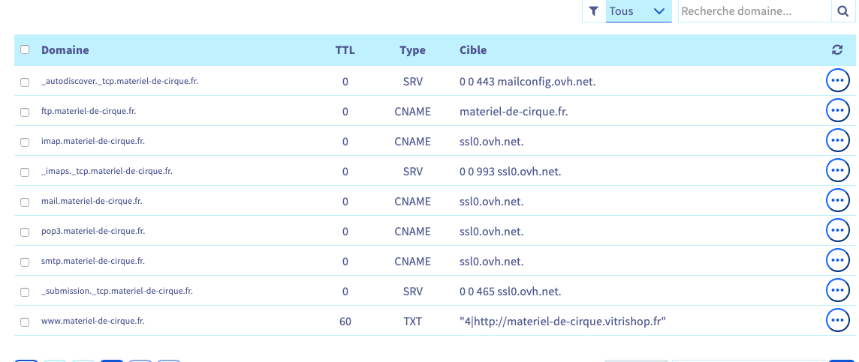
Task: Click the Domaine column header
Action: pos(65,50)
